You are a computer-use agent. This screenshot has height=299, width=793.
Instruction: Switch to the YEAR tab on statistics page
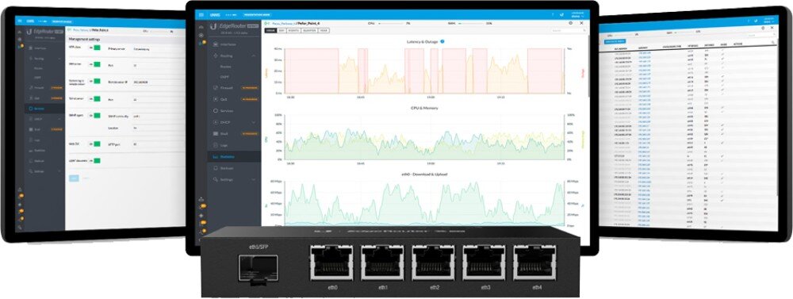click(324, 30)
